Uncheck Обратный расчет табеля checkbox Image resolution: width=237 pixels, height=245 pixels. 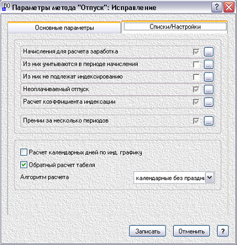point(24,165)
